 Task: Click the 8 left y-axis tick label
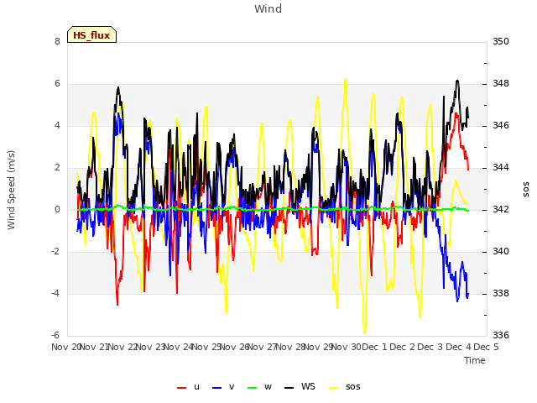57,41
